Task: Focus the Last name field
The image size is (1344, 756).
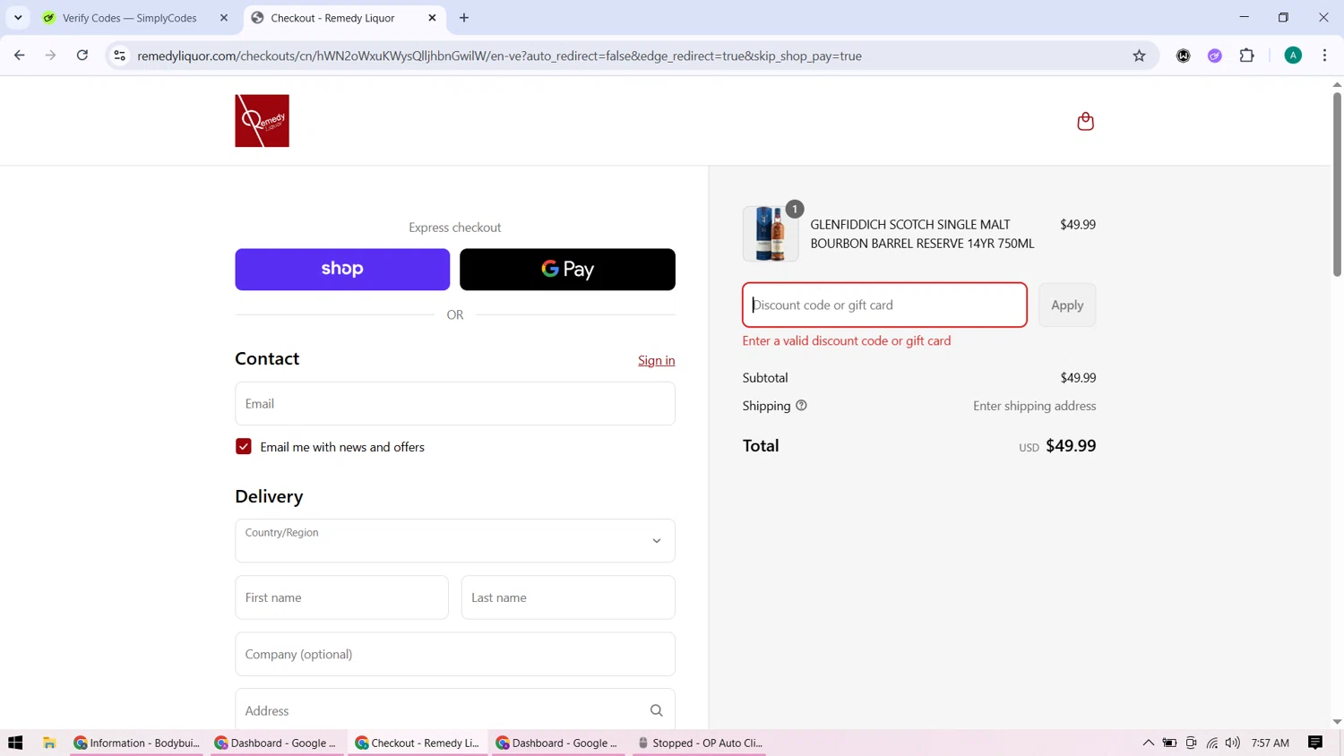Action: tap(568, 597)
